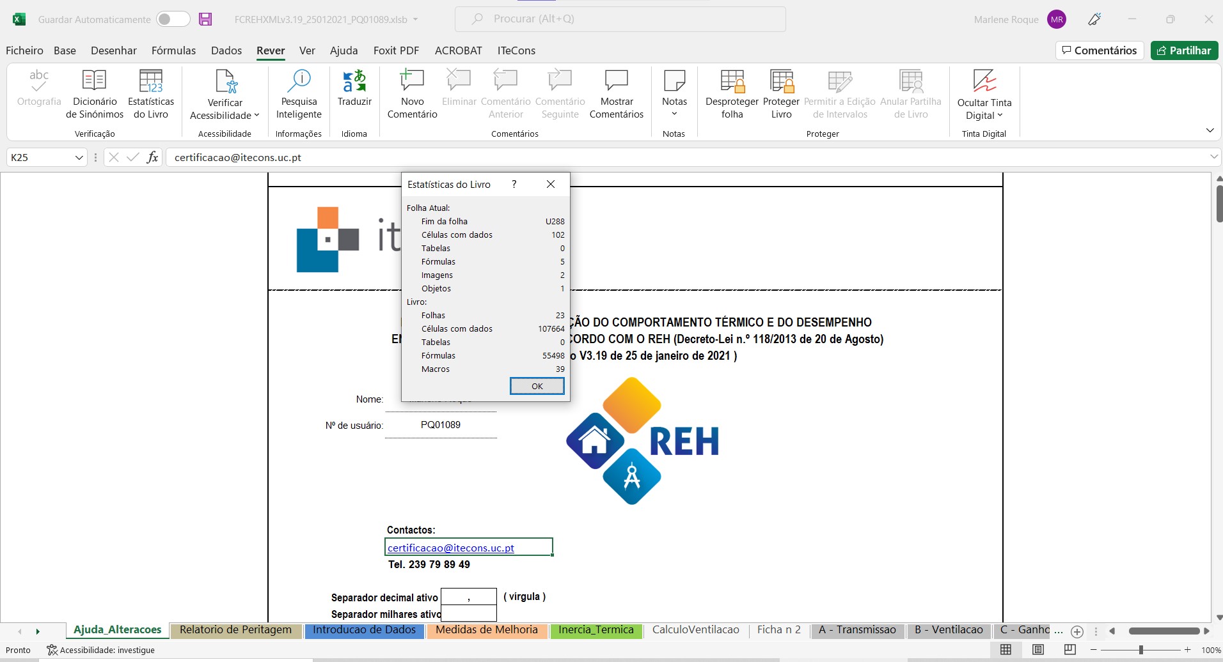
Task: Click Separador decimal ativo cell
Action: pyautogui.click(x=469, y=597)
